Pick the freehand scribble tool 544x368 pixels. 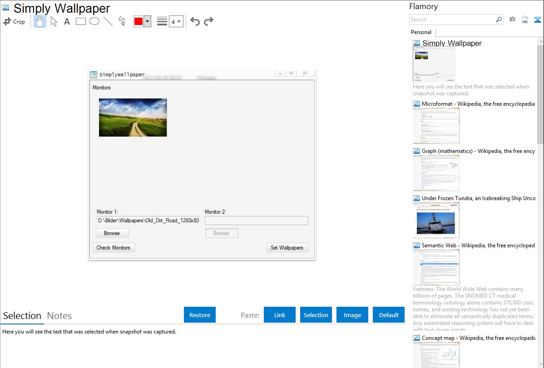tap(122, 21)
